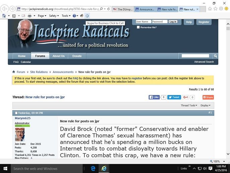Click the orange Share button
Screen dimensions: 230x173
(208, 97)
